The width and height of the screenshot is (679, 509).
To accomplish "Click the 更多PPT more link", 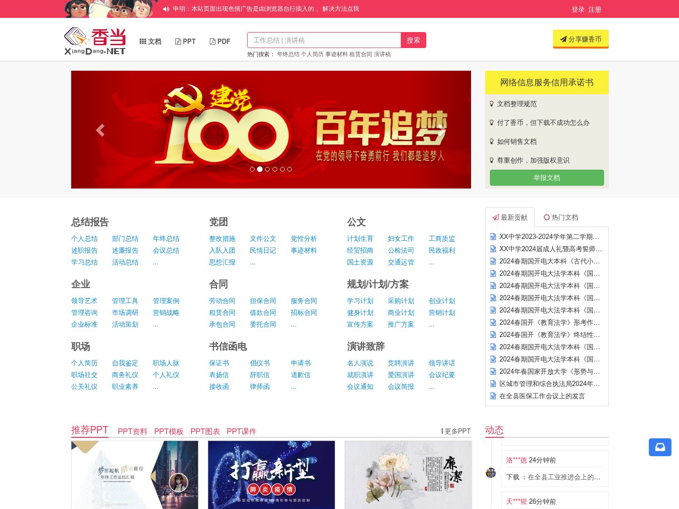I will tap(455, 431).
